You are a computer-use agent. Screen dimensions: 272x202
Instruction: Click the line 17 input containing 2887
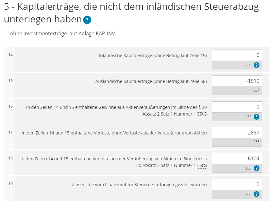(237, 133)
